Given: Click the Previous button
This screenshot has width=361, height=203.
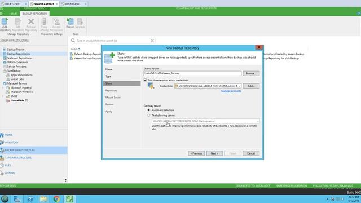Looking at the screenshot, I should click(196, 153).
